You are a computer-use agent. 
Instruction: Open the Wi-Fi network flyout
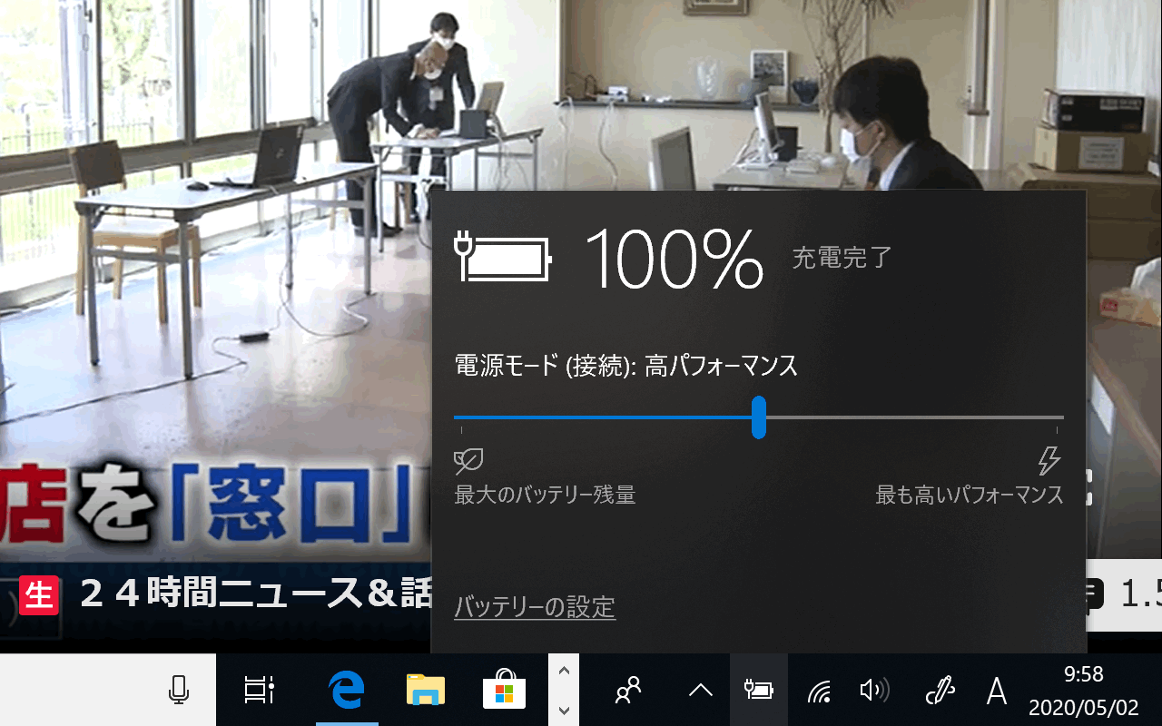click(x=819, y=692)
